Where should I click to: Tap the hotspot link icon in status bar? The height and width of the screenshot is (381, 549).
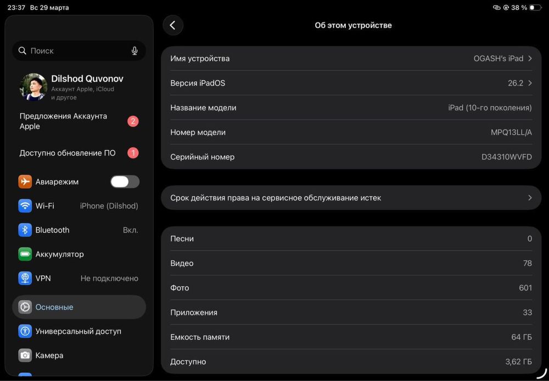coord(496,7)
